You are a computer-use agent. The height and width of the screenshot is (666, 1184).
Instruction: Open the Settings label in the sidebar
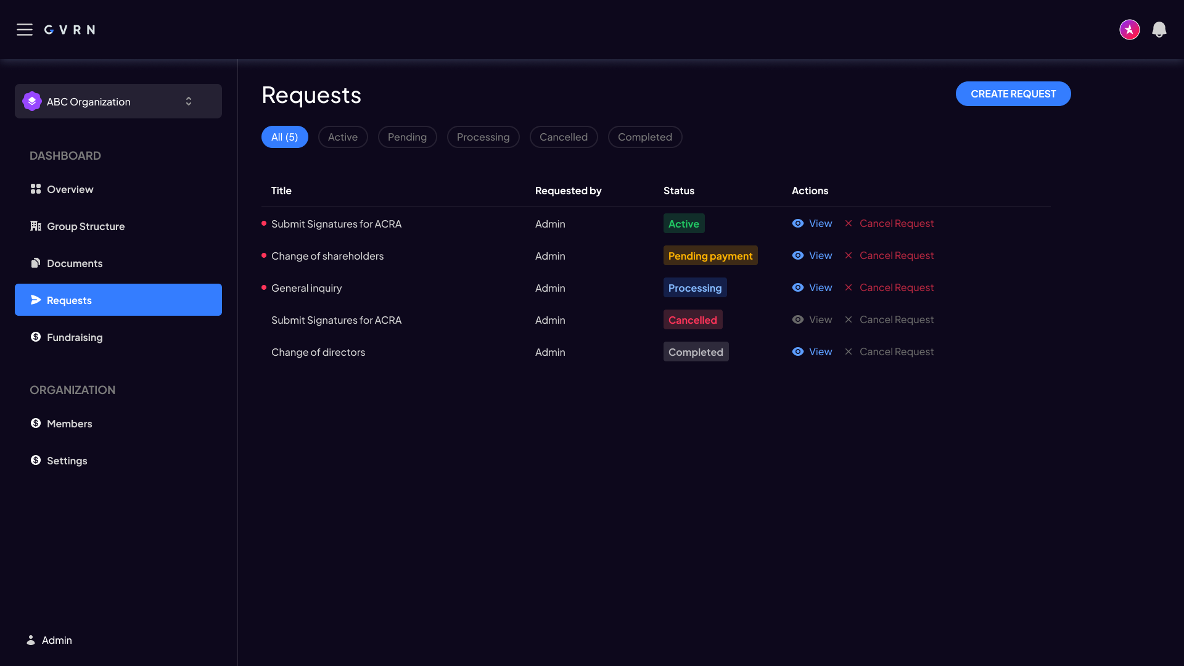pyautogui.click(x=67, y=461)
